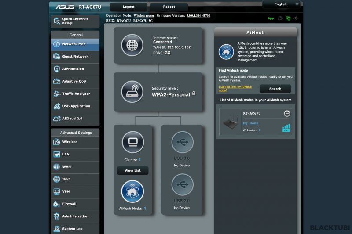Viewport: 352px width, 234px height.
Task: Click the VPN icon in sidebar
Action: 57,191
